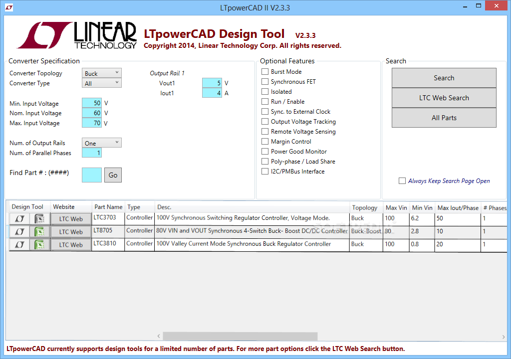
Task: Click the right scroll arrow of results table
Action: (504, 336)
